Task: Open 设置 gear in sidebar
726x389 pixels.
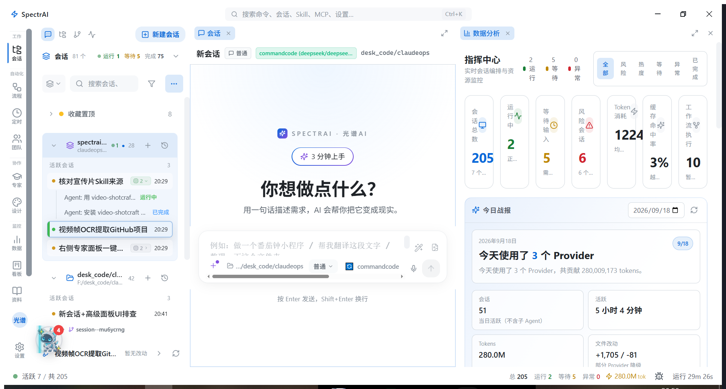Action: (19, 350)
